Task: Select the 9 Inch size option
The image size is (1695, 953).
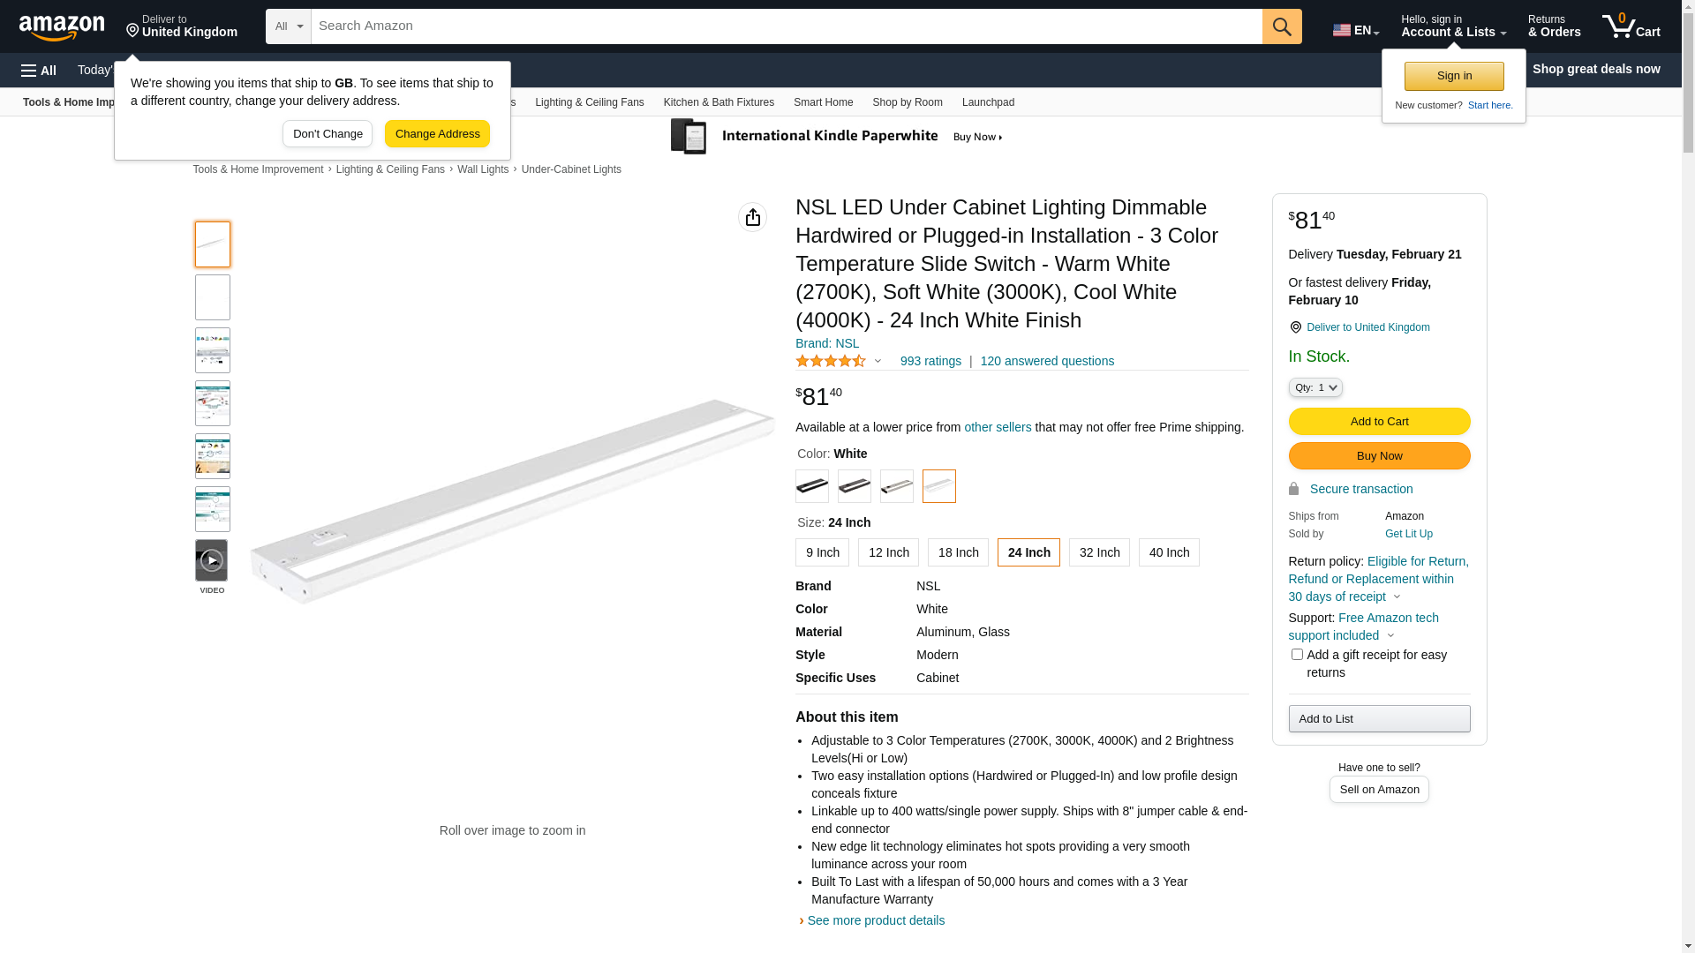Action: (x=822, y=552)
